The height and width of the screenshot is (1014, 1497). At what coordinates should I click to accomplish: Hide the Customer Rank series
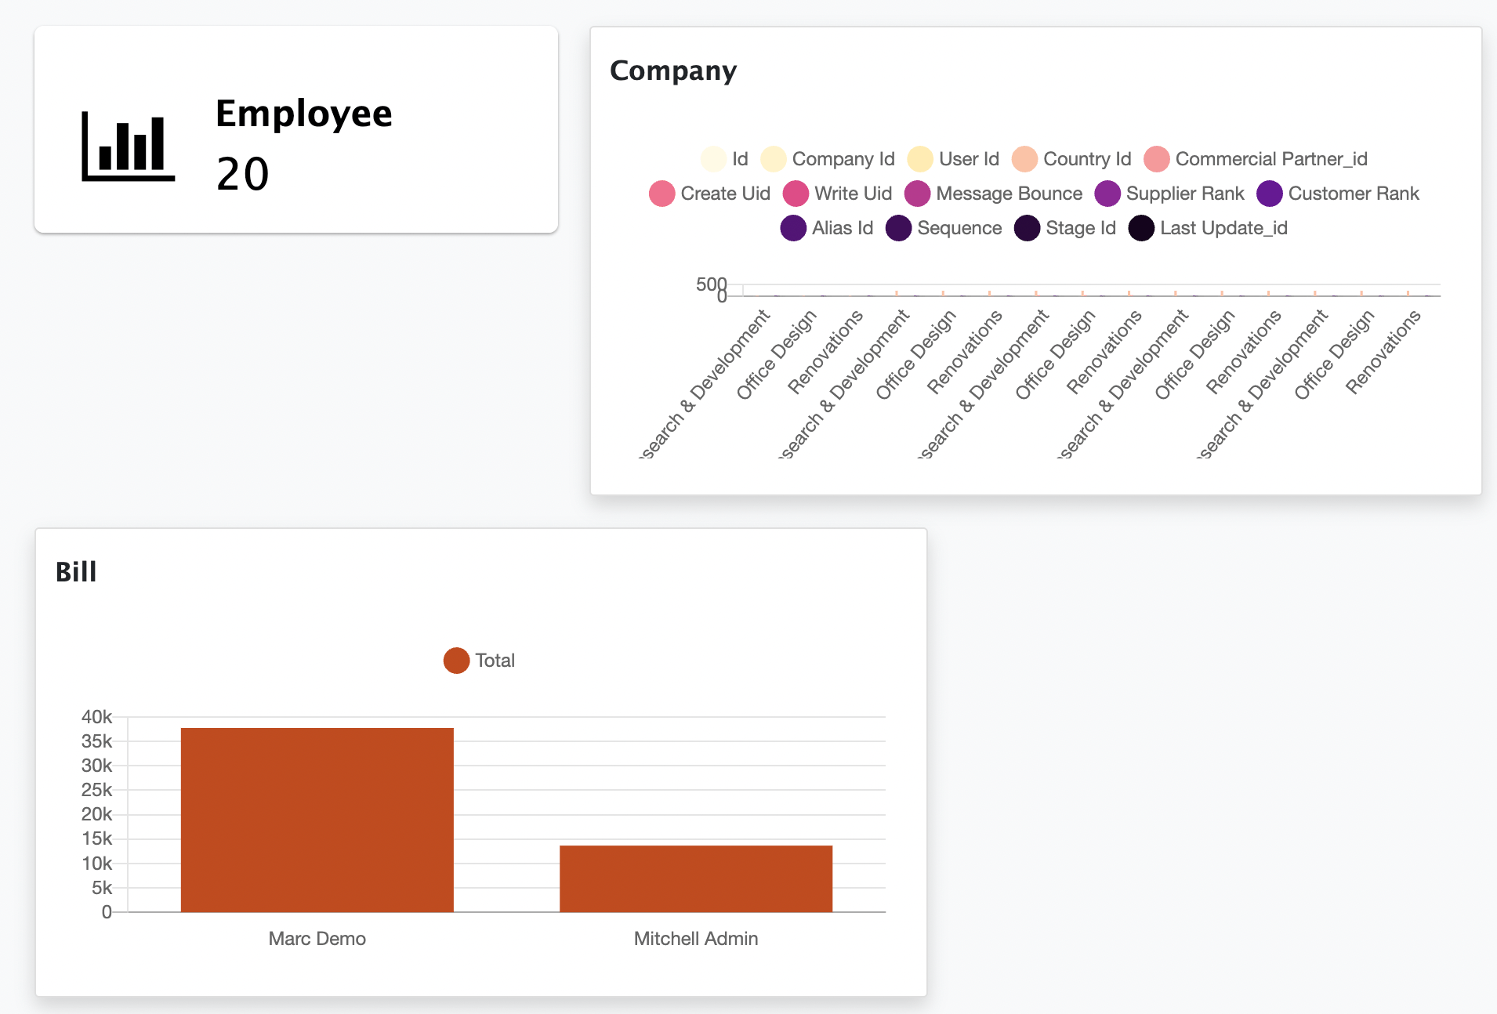coord(1338,194)
